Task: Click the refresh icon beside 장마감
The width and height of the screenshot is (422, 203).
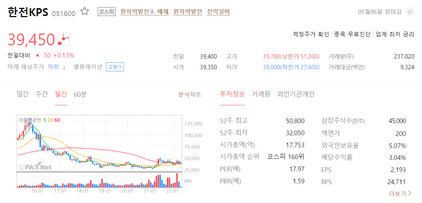Action: pos(410,12)
